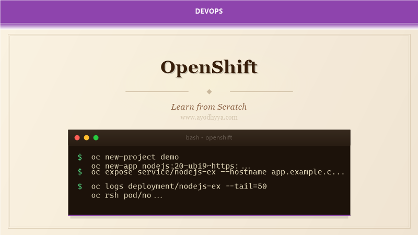Click the 'oc expose service/nodejs-ex' command line
The image size is (418, 235).
218,172
